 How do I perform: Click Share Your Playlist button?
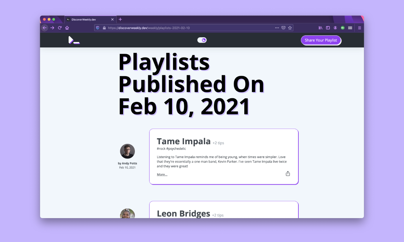coord(321,40)
